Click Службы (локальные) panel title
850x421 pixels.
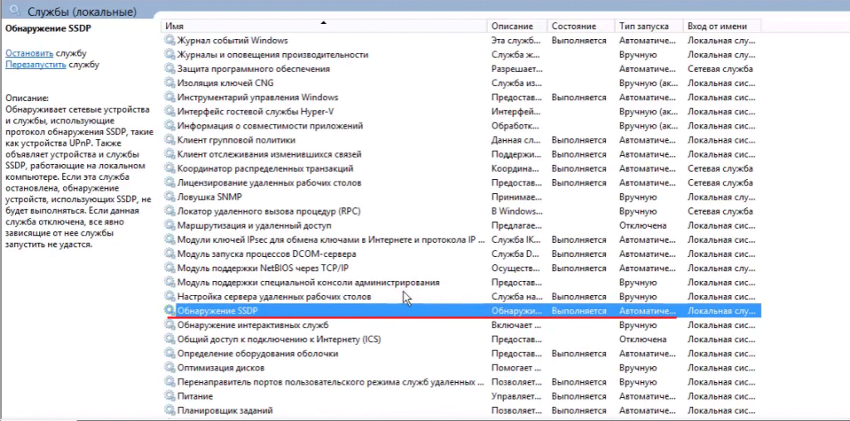point(81,12)
